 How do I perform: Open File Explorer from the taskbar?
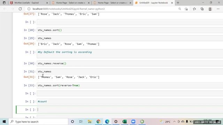tap(90, 122)
